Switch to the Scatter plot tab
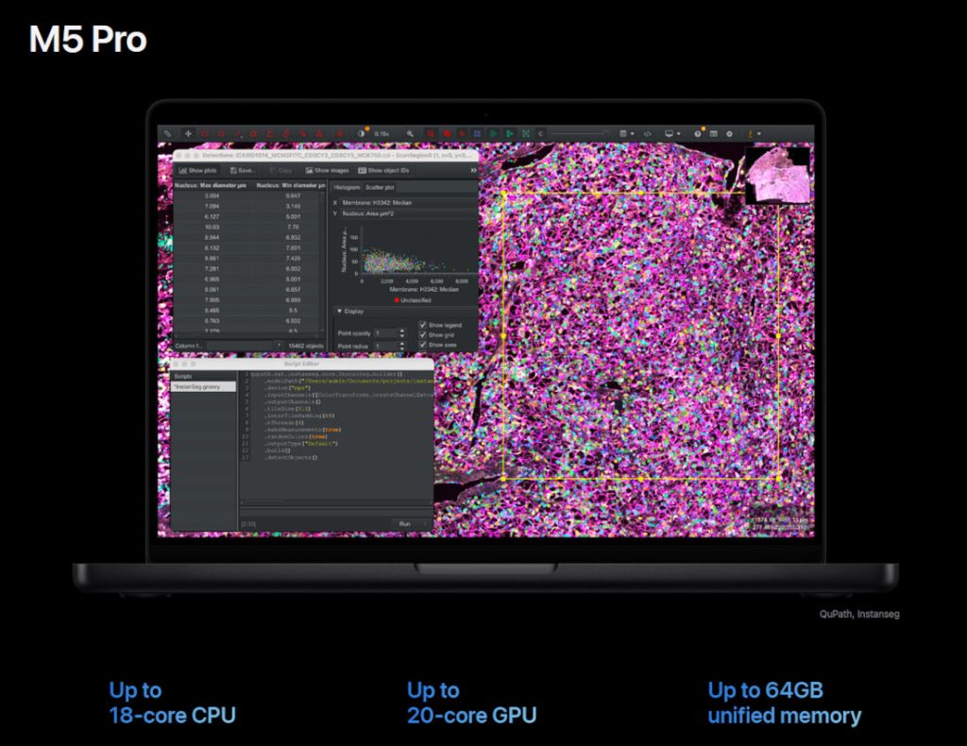 [x=381, y=188]
